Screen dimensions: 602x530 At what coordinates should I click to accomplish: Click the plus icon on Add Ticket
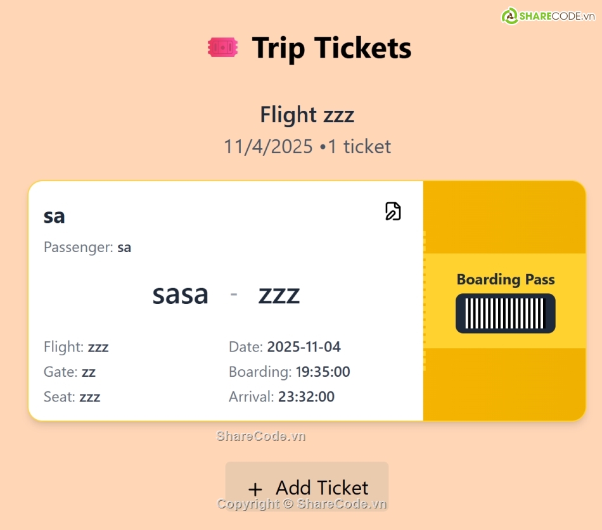(x=255, y=489)
